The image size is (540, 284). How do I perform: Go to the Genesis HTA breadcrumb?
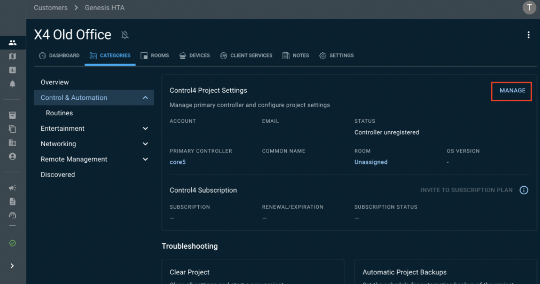click(104, 8)
